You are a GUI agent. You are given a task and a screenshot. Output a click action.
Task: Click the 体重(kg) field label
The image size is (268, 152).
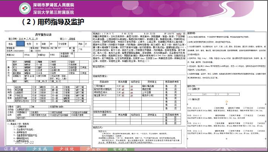pos(42,55)
